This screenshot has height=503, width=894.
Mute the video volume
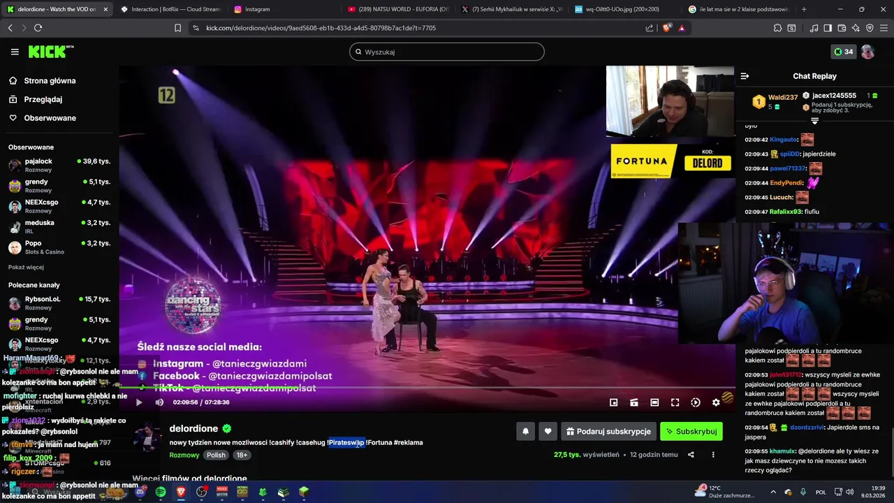pos(159,402)
